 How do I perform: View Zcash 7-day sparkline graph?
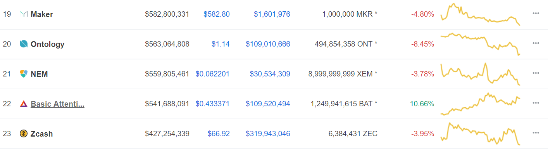(481, 134)
